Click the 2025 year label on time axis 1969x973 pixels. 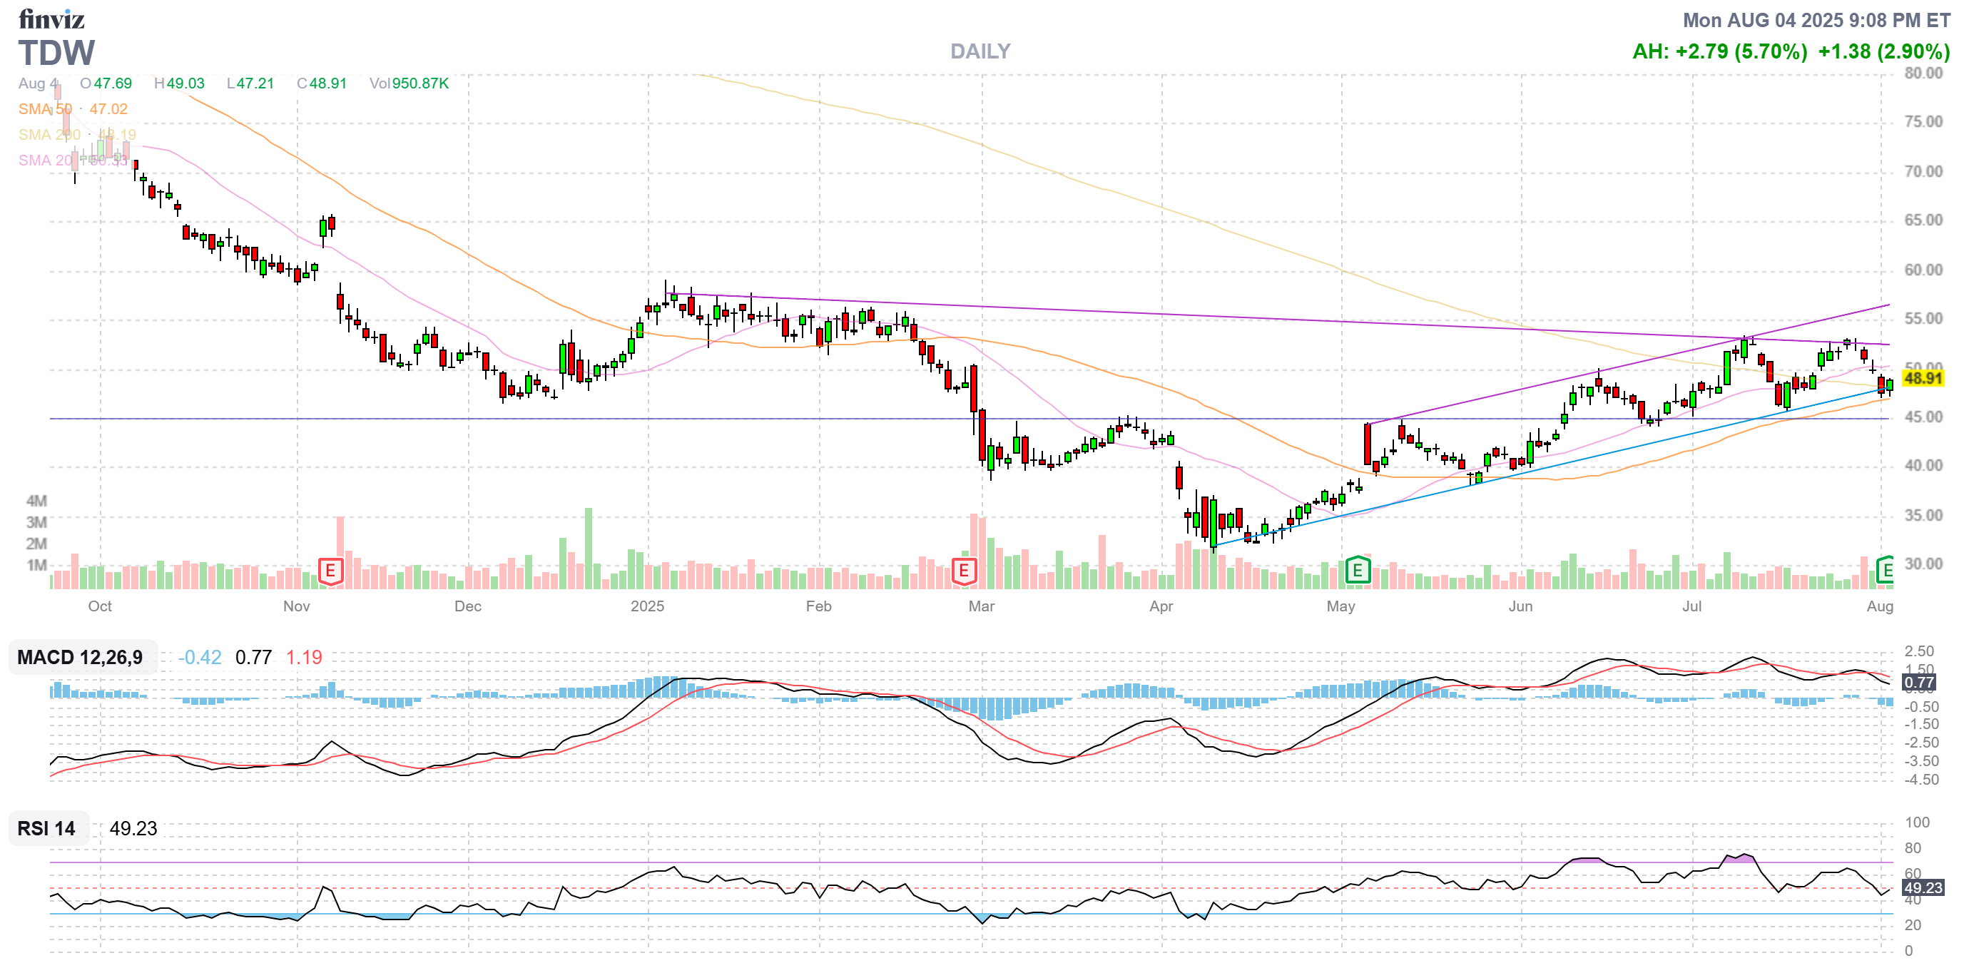click(x=648, y=606)
